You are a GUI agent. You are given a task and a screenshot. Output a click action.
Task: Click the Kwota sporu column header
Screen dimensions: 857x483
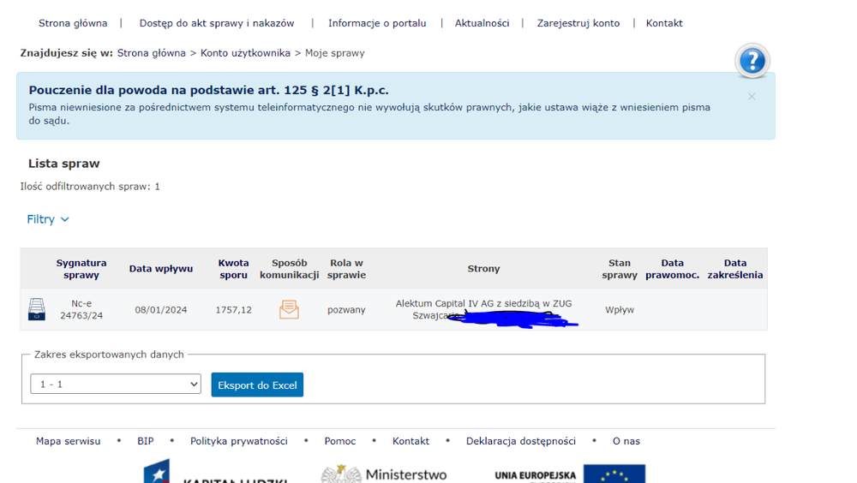(x=233, y=269)
